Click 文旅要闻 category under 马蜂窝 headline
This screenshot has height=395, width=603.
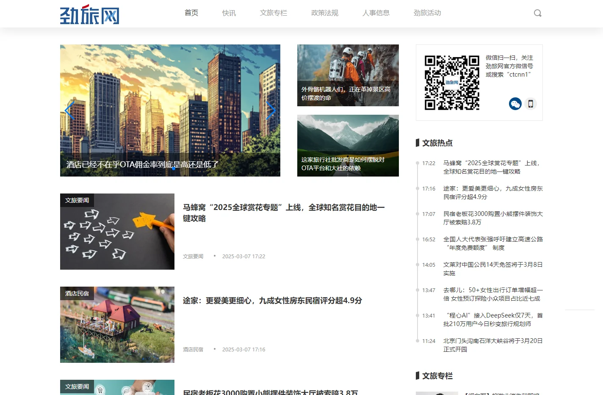[x=193, y=256]
